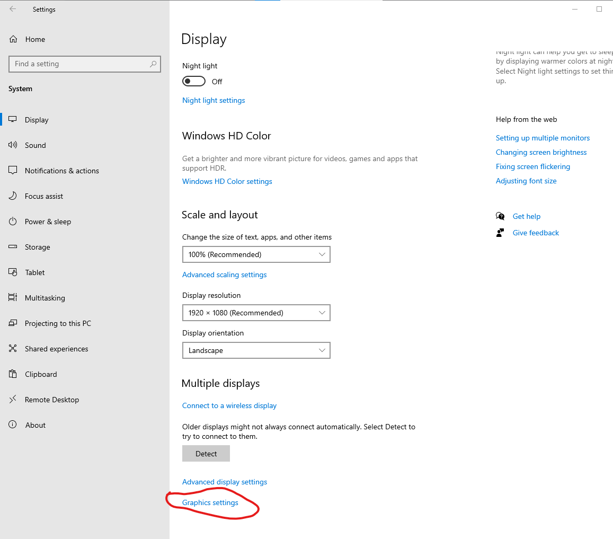The image size is (613, 539).
Task: Click the Storage drive icon
Action: point(13,247)
